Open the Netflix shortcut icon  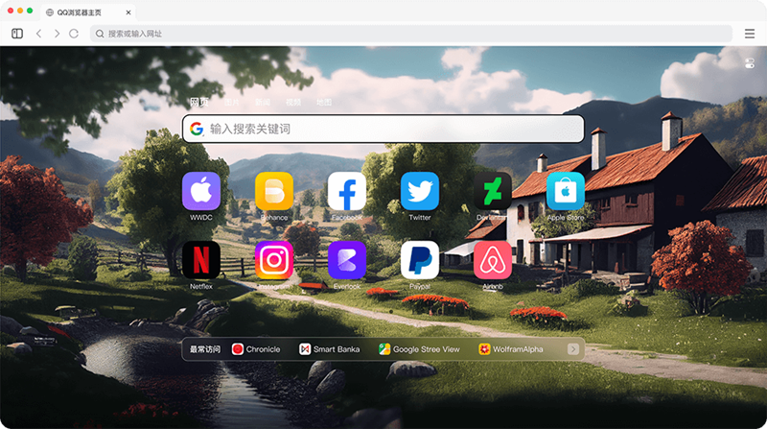pos(201,260)
